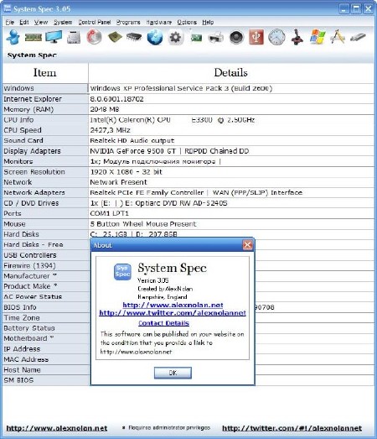Viewport: 377px width, 439px height.
Task: Minimize the System Spec window
Action: pos(344,8)
